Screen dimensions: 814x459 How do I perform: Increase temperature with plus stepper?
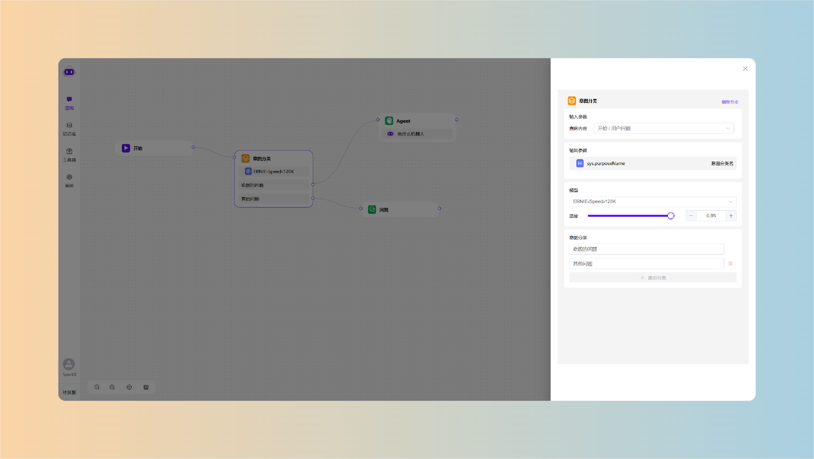(731, 216)
